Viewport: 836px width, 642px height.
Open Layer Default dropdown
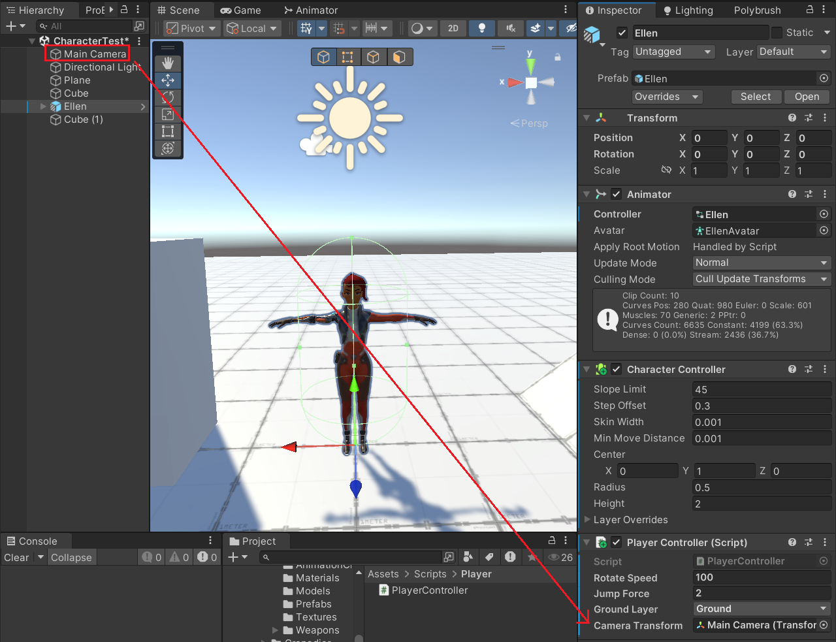(794, 52)
